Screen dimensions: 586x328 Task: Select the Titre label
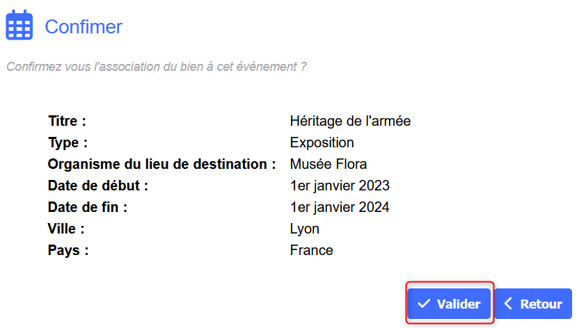(67, 121)
